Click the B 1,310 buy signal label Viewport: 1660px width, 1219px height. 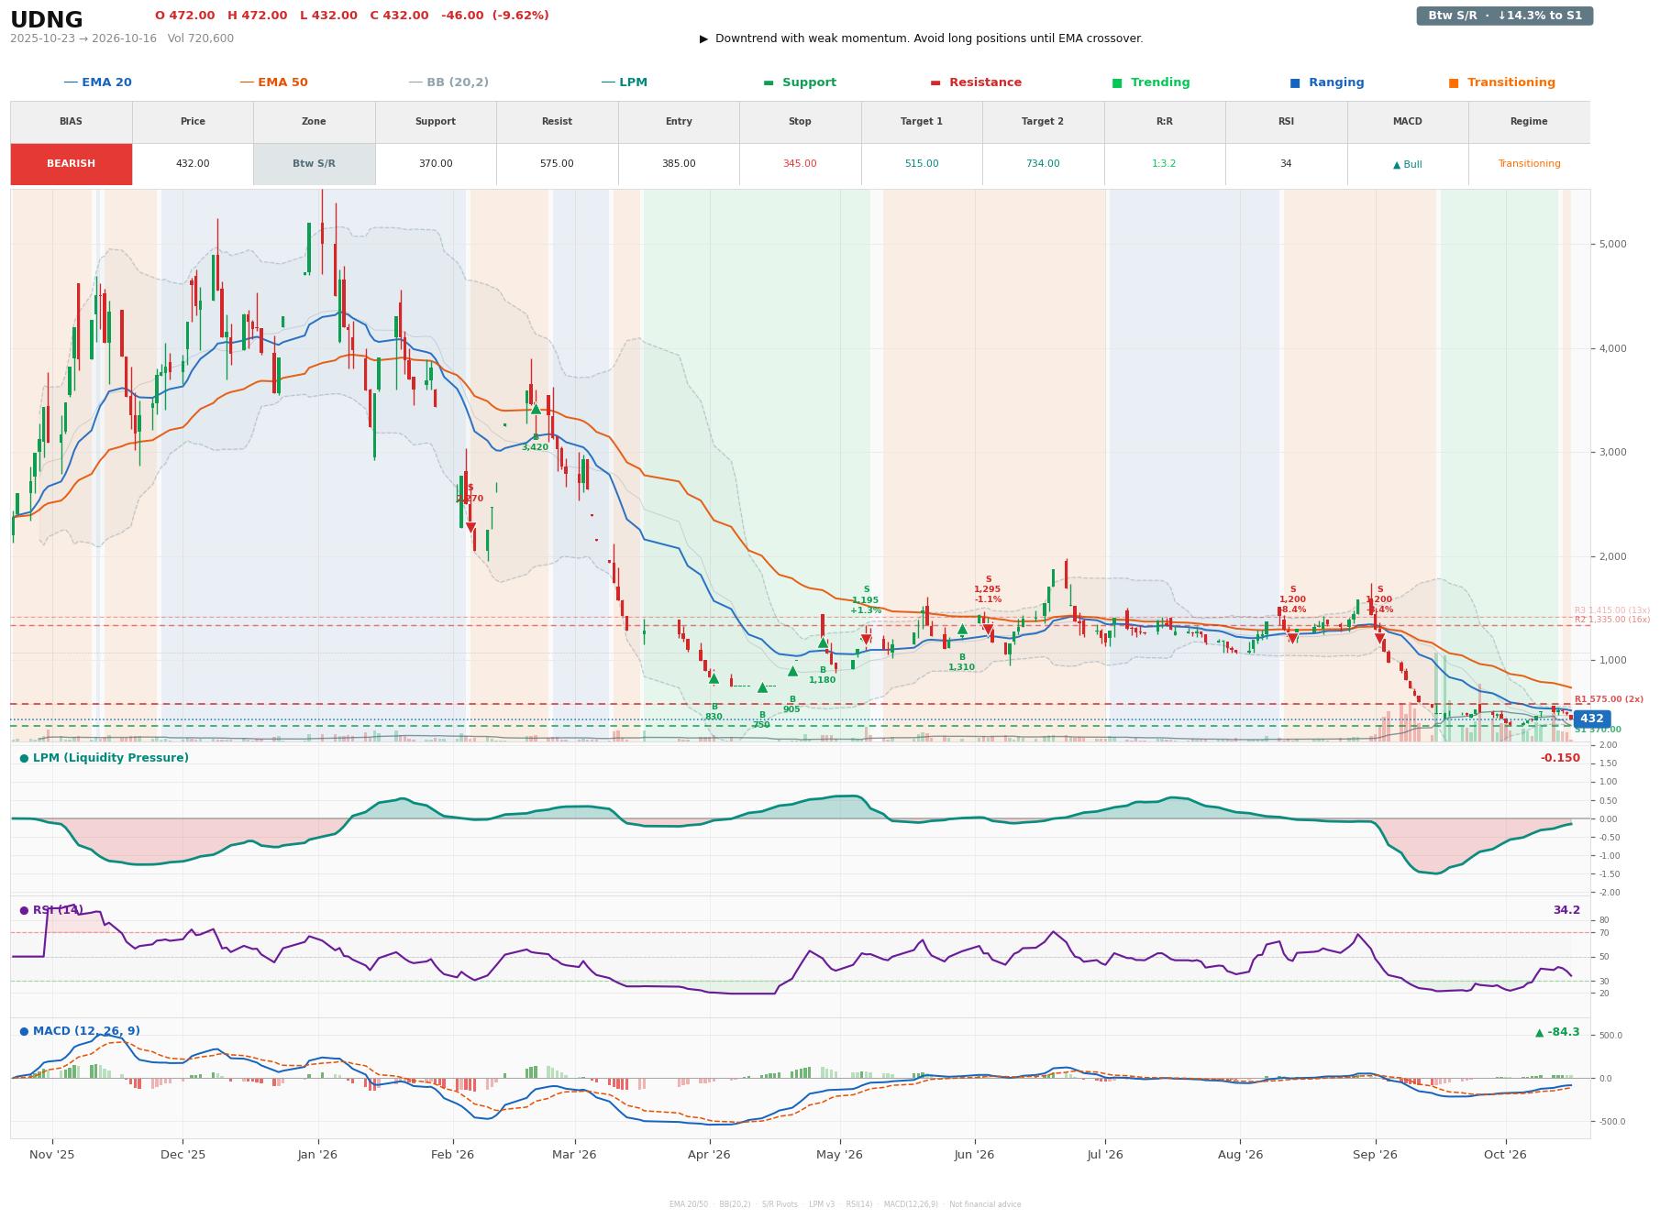962,663
